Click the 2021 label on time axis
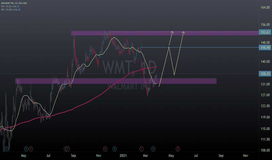Screen dimensions: 272x160 [123, 156]
